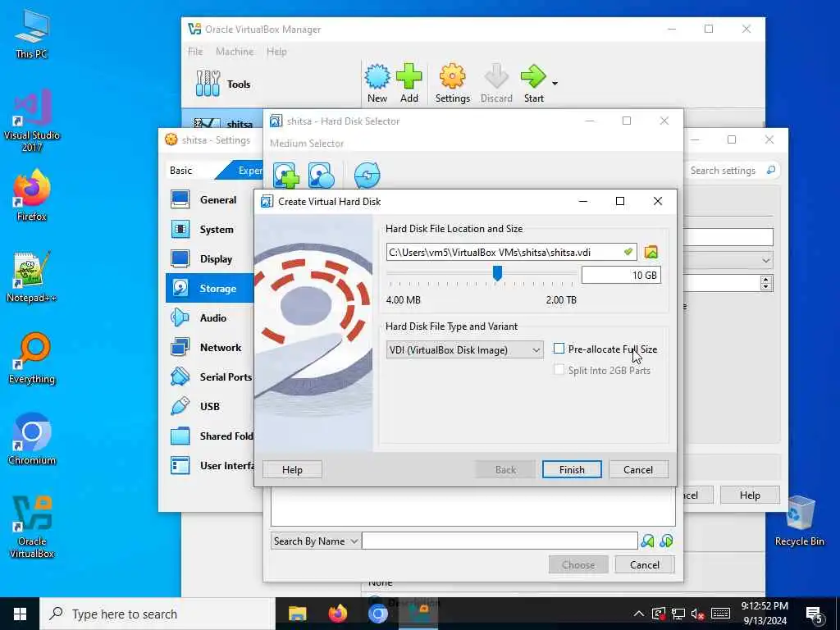The width and height of the screenshot is (840, 630).
Task: Open Audio settings category
Action: tap(210, 317)
